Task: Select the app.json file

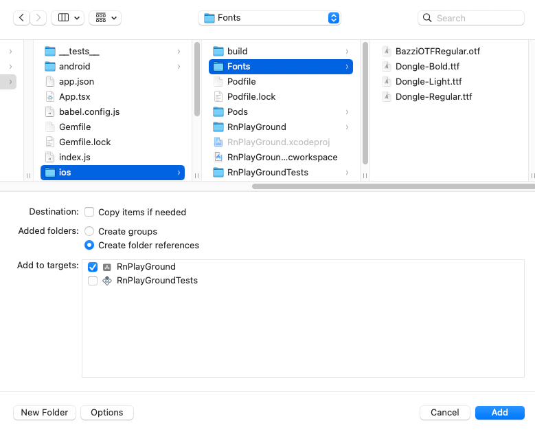Action: pos(113,81)
